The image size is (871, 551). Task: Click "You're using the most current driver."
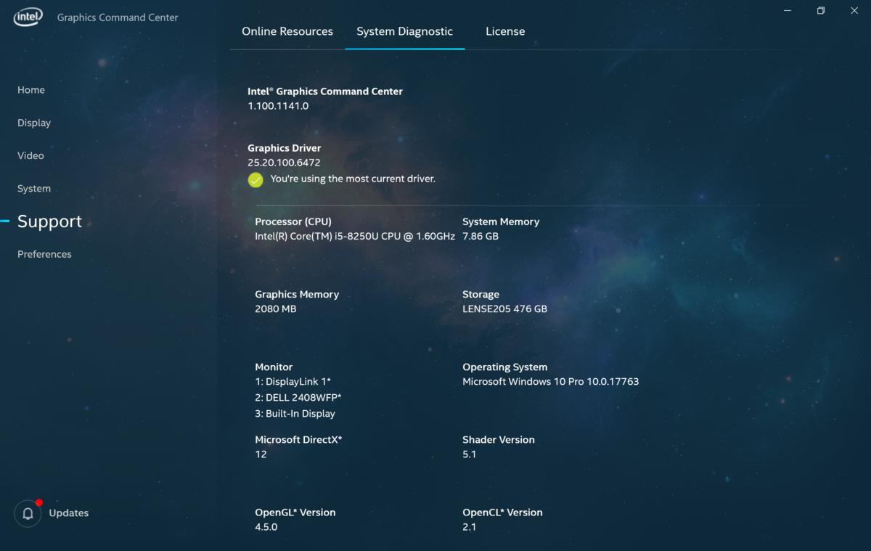tap(353, 179)
